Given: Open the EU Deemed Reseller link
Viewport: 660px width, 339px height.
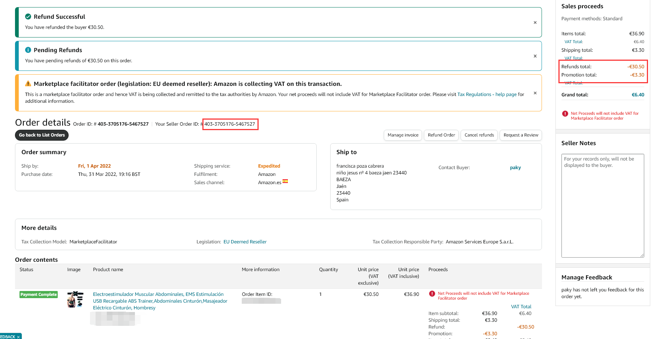Looking at the screenshot, I should coord(245,242).
